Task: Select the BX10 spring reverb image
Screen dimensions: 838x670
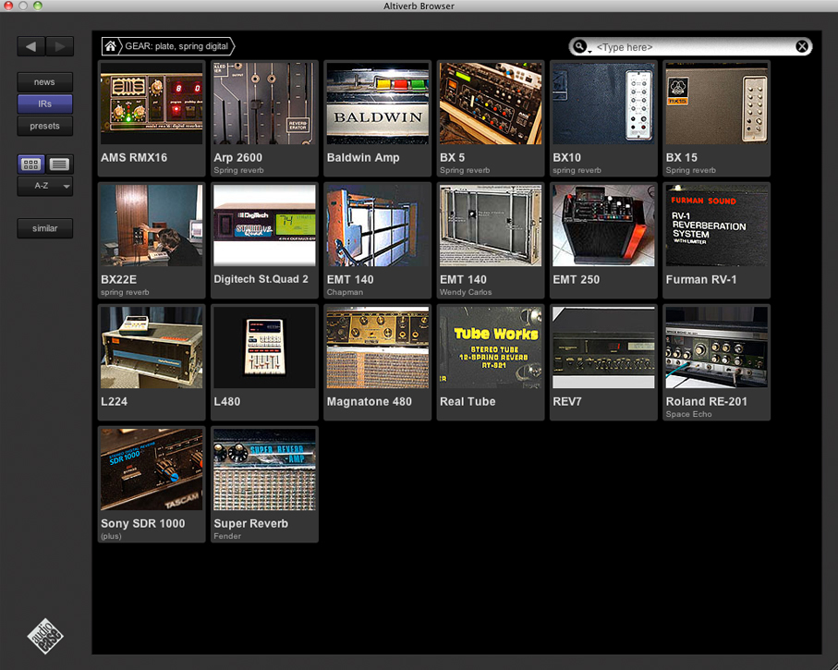Action: point(603,104)
